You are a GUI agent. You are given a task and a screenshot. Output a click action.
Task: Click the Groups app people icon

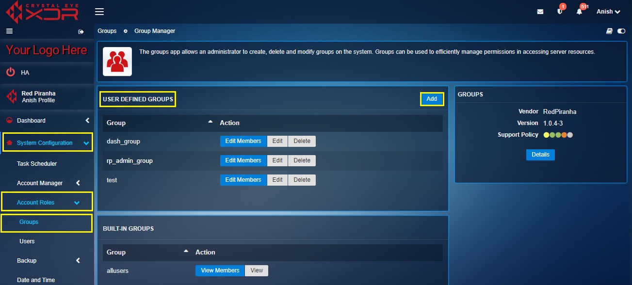coord(117,62)
